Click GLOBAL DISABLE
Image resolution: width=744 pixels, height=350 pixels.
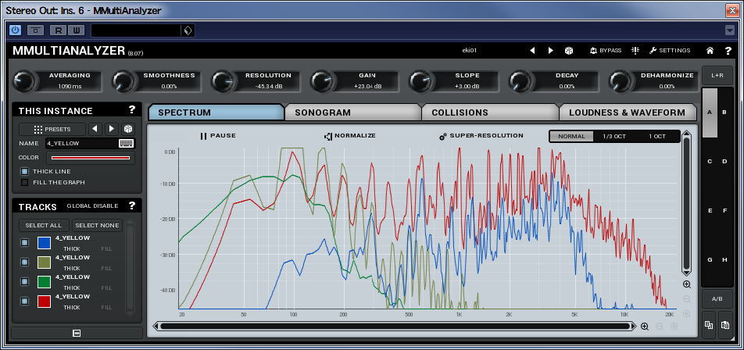(x=92, y=205)
